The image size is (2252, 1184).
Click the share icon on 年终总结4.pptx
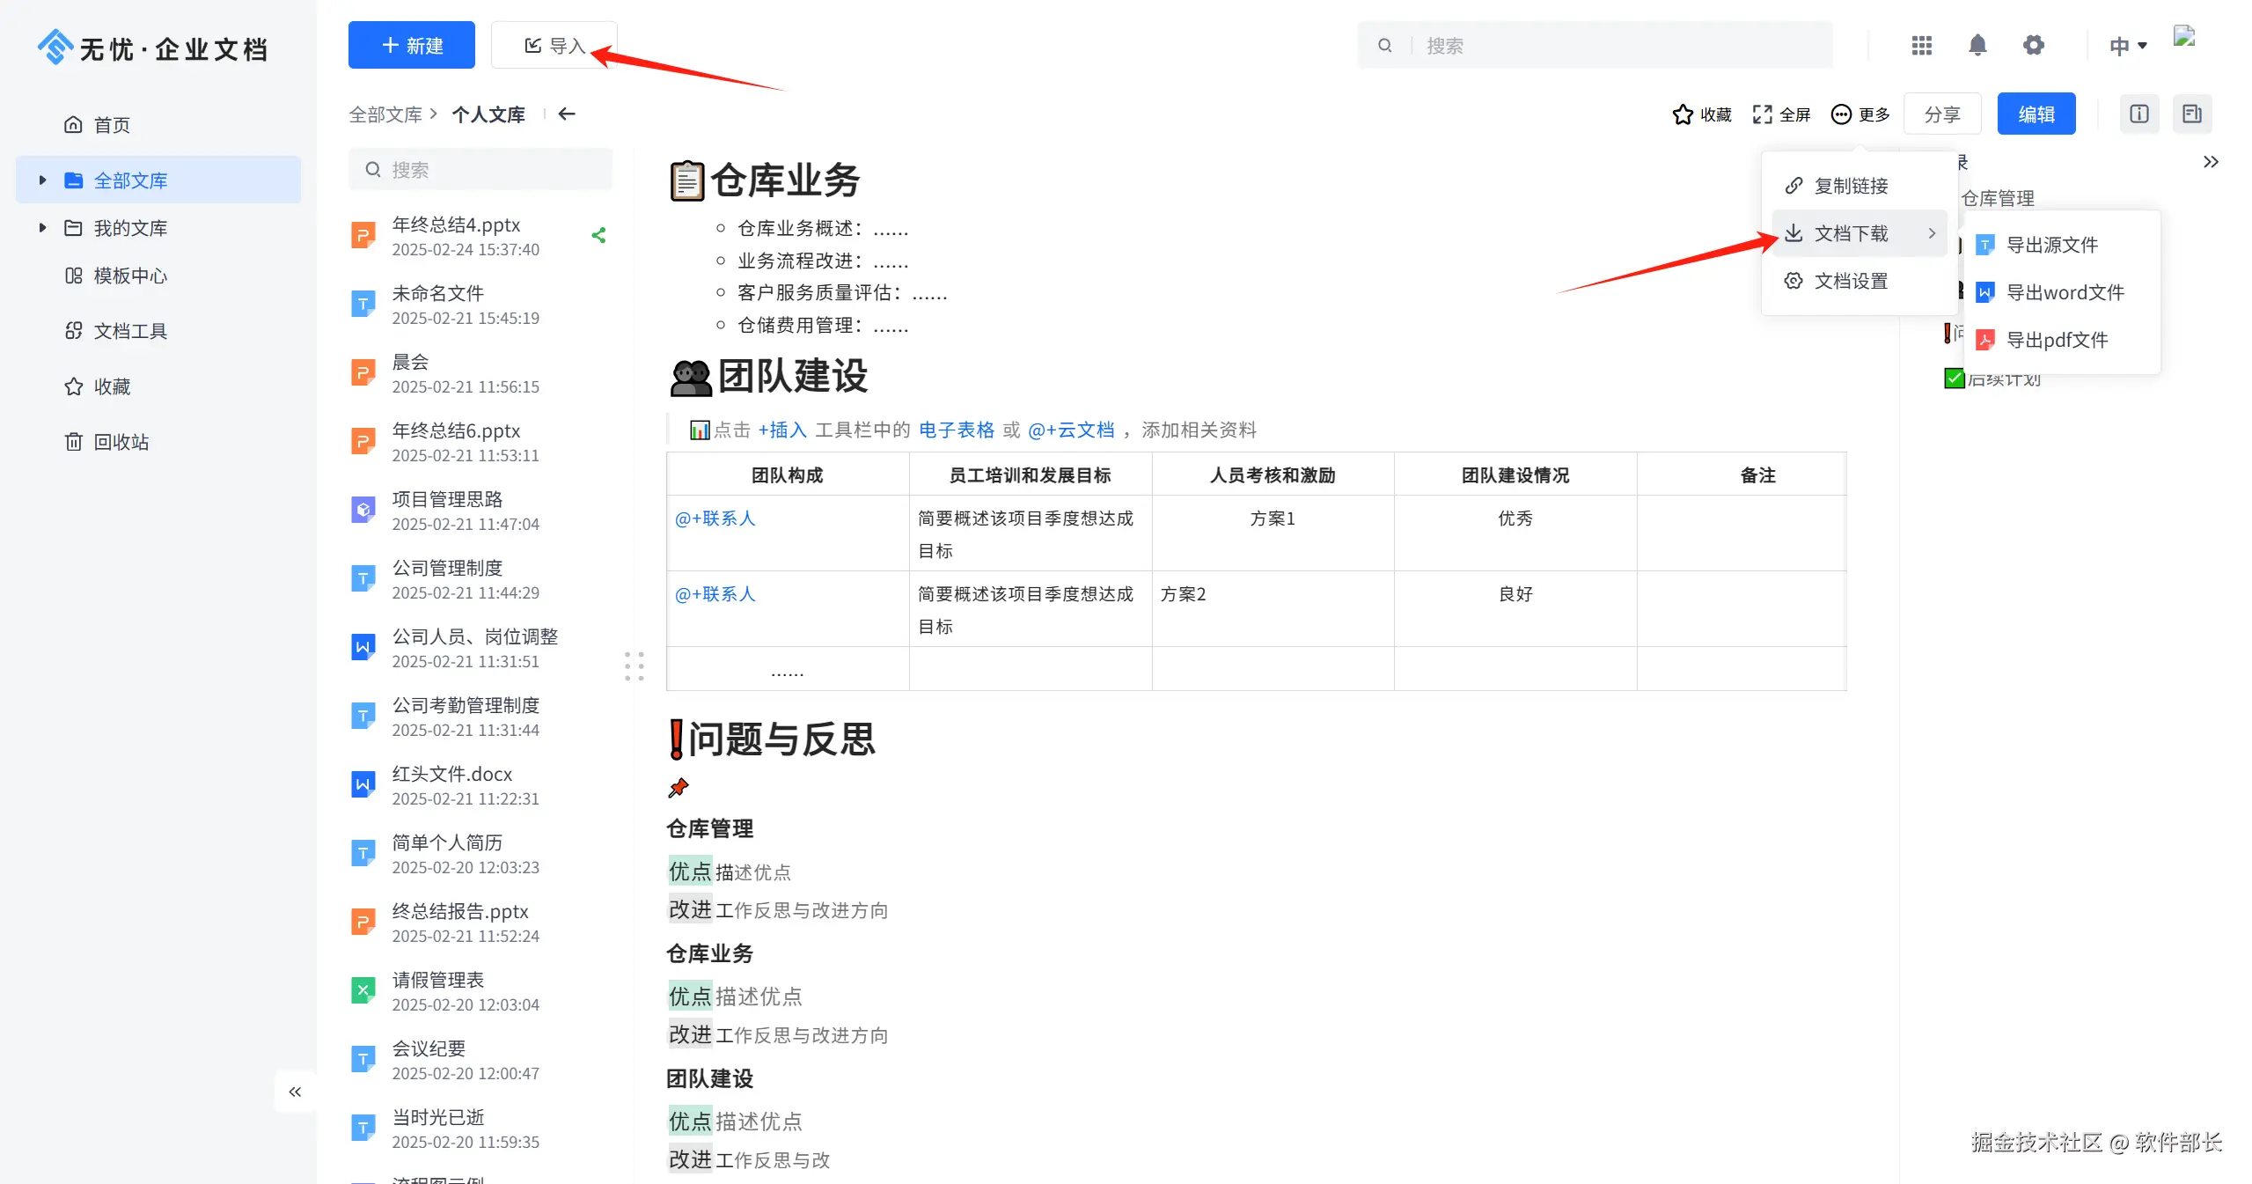tap(598, 235)
